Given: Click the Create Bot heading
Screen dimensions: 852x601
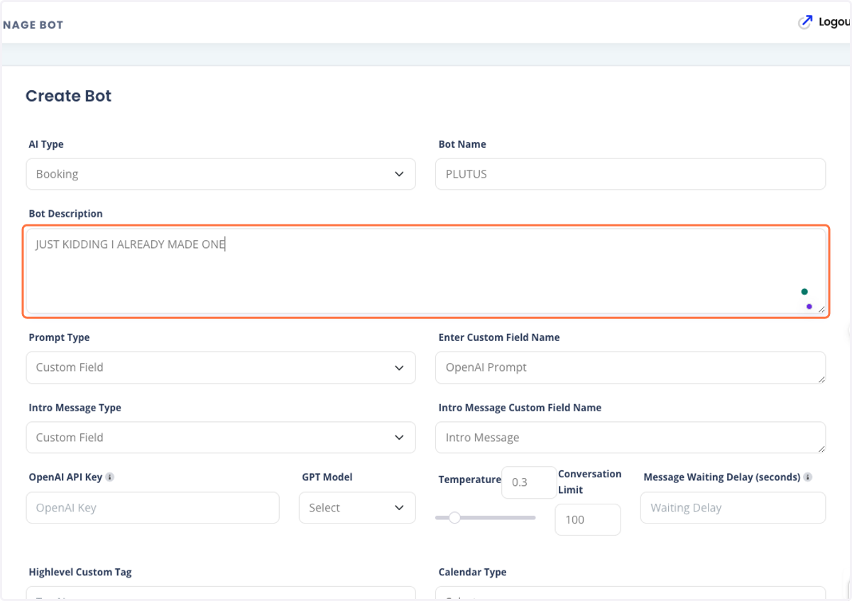Looking at the screenshot, I should [x=68, y=96].
